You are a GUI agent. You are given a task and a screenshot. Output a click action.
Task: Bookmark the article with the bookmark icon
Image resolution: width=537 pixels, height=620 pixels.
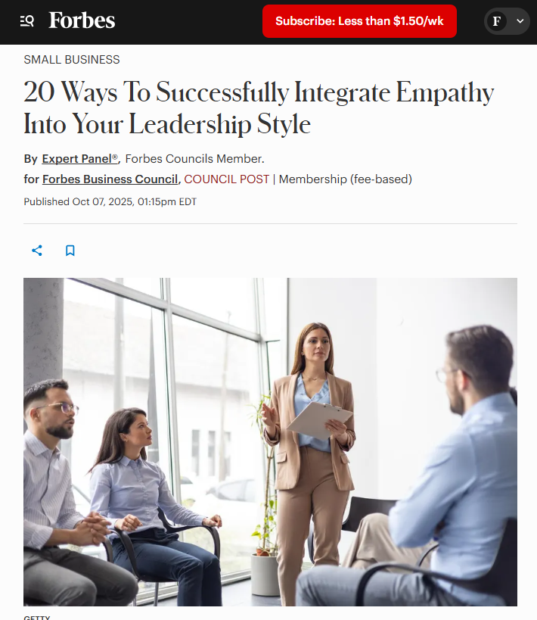click(x=70, y=251)
